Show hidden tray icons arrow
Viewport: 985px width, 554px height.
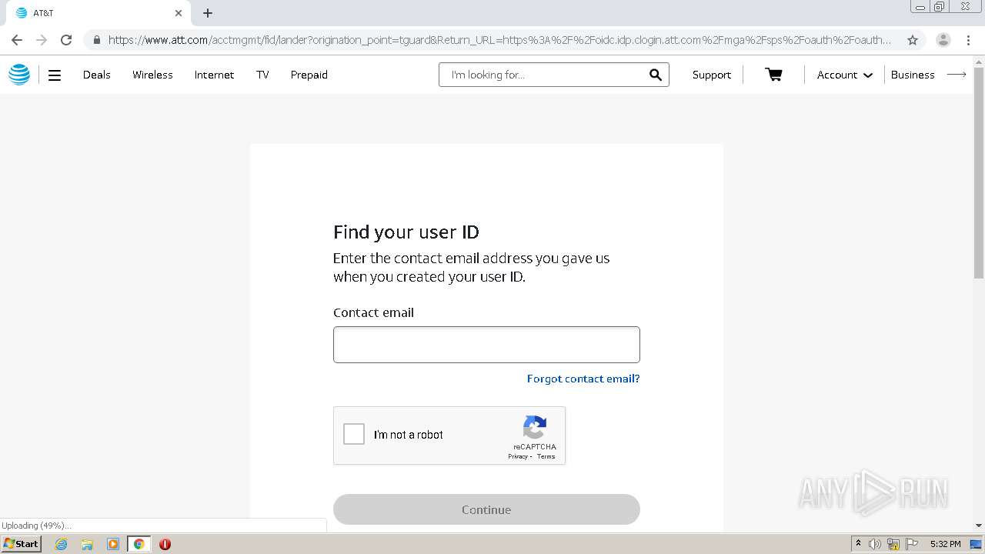pos(858,544)
